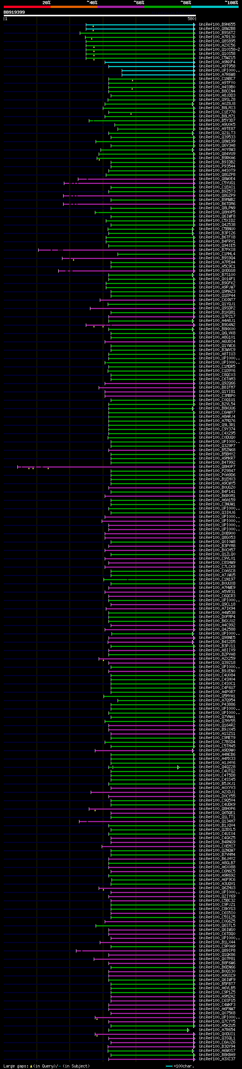The height and width of the screenshot is (1069, 242).
Task: Click the query end position label 580
Action: (191, 19)
